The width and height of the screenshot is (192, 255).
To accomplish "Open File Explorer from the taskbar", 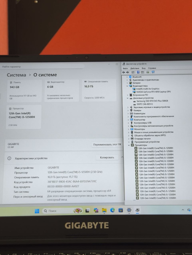I will (104, 210).
